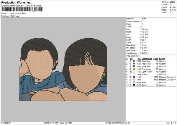Image resolution: width=177 pixels, height=125 pixels.
Task: Click the embroidered kids design preview
Action: tap(63, 69)
